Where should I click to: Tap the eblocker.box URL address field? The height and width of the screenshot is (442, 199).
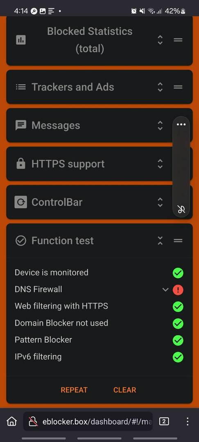(88, 422)
